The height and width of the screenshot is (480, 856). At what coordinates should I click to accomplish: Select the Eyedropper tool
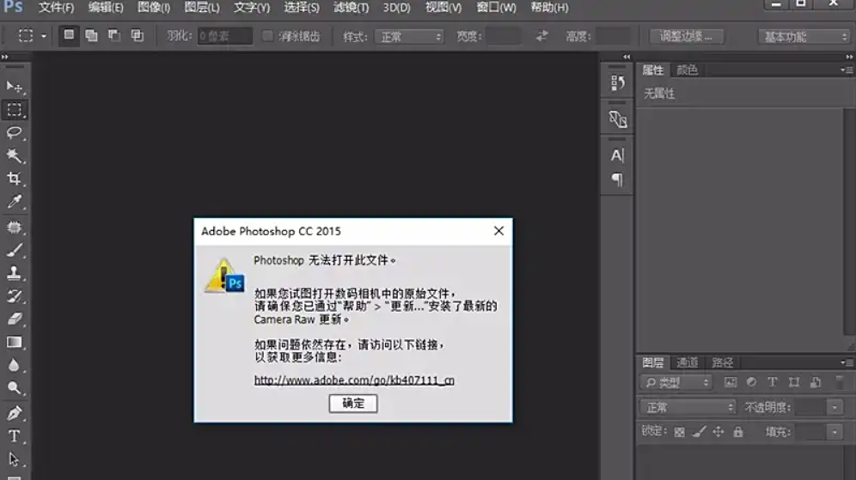point(15,203)
